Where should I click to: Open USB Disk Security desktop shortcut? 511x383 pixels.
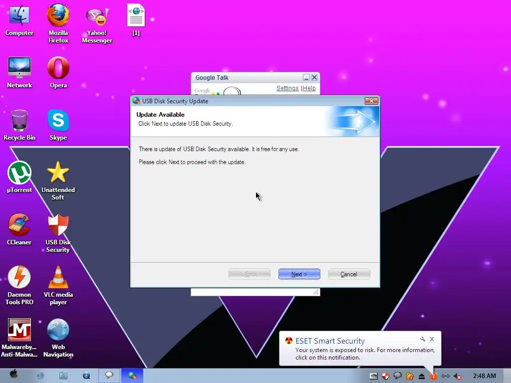(x=58, y=233)
